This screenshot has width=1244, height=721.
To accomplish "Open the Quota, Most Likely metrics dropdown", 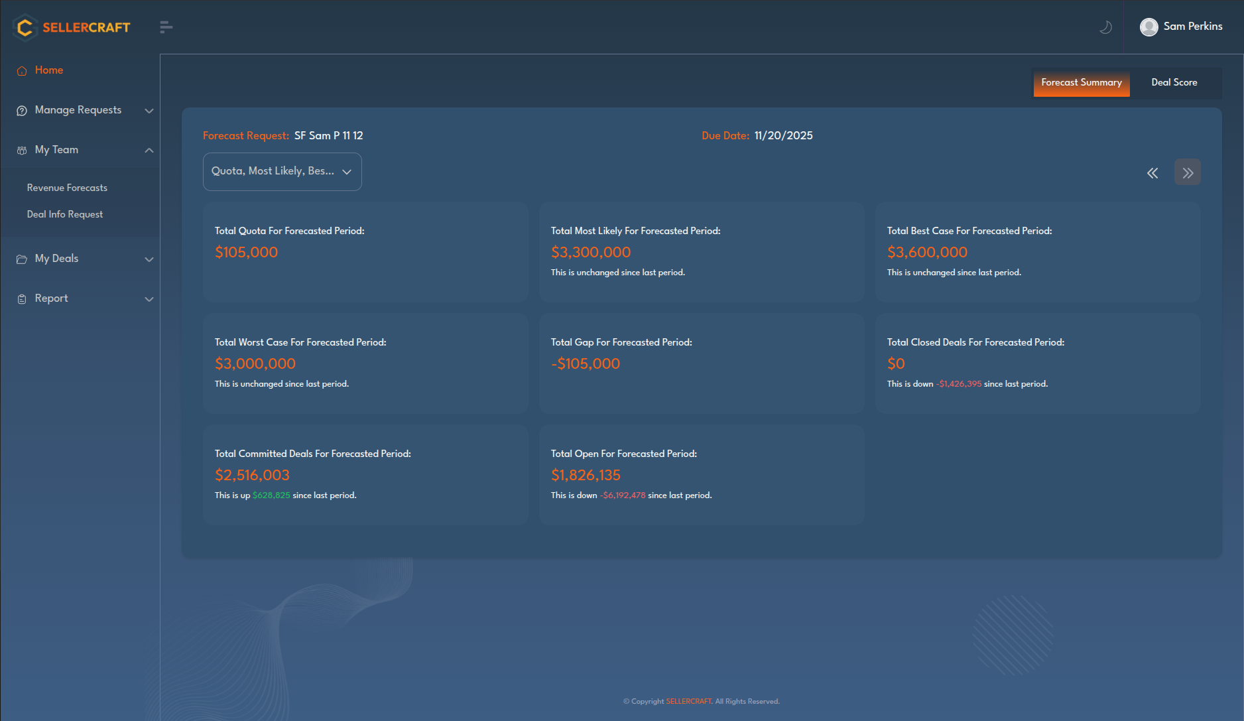I will coord(282,172).
